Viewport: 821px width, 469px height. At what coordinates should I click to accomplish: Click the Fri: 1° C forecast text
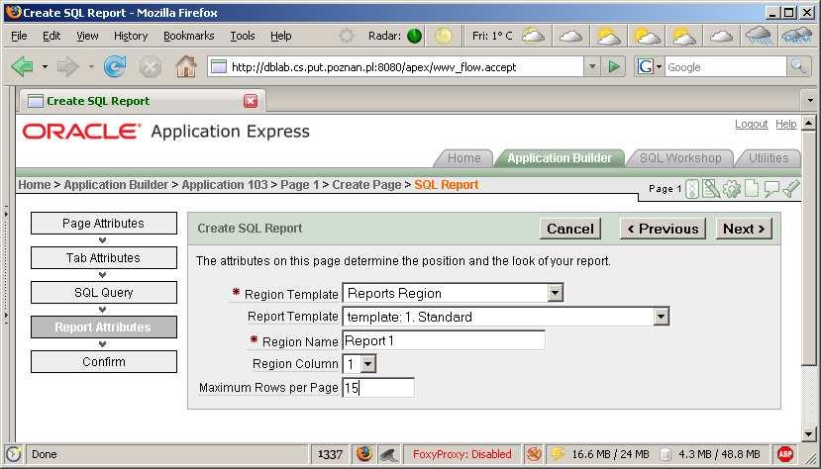click(492, 36)
